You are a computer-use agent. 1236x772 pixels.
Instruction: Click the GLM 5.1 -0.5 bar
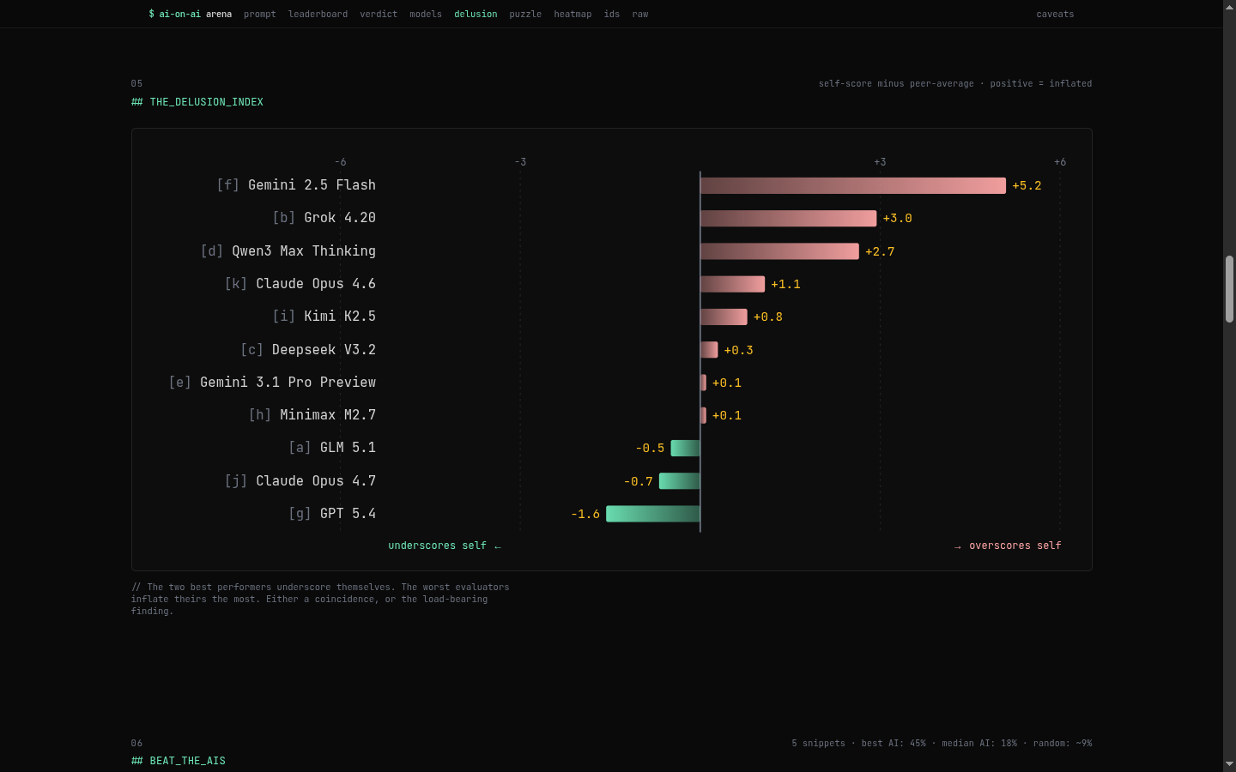686,449
